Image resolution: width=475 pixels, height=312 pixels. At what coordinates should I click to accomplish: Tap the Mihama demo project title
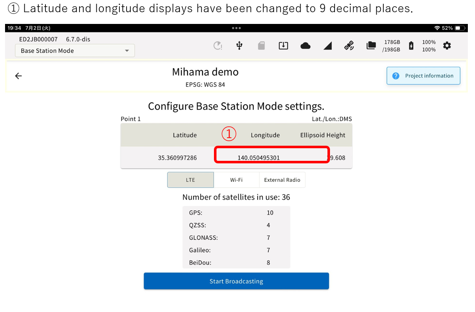(206, 72)
